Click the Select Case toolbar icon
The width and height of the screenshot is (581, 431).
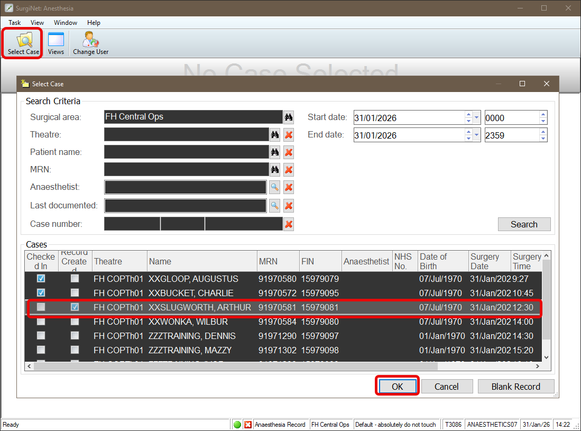[23, 43]
